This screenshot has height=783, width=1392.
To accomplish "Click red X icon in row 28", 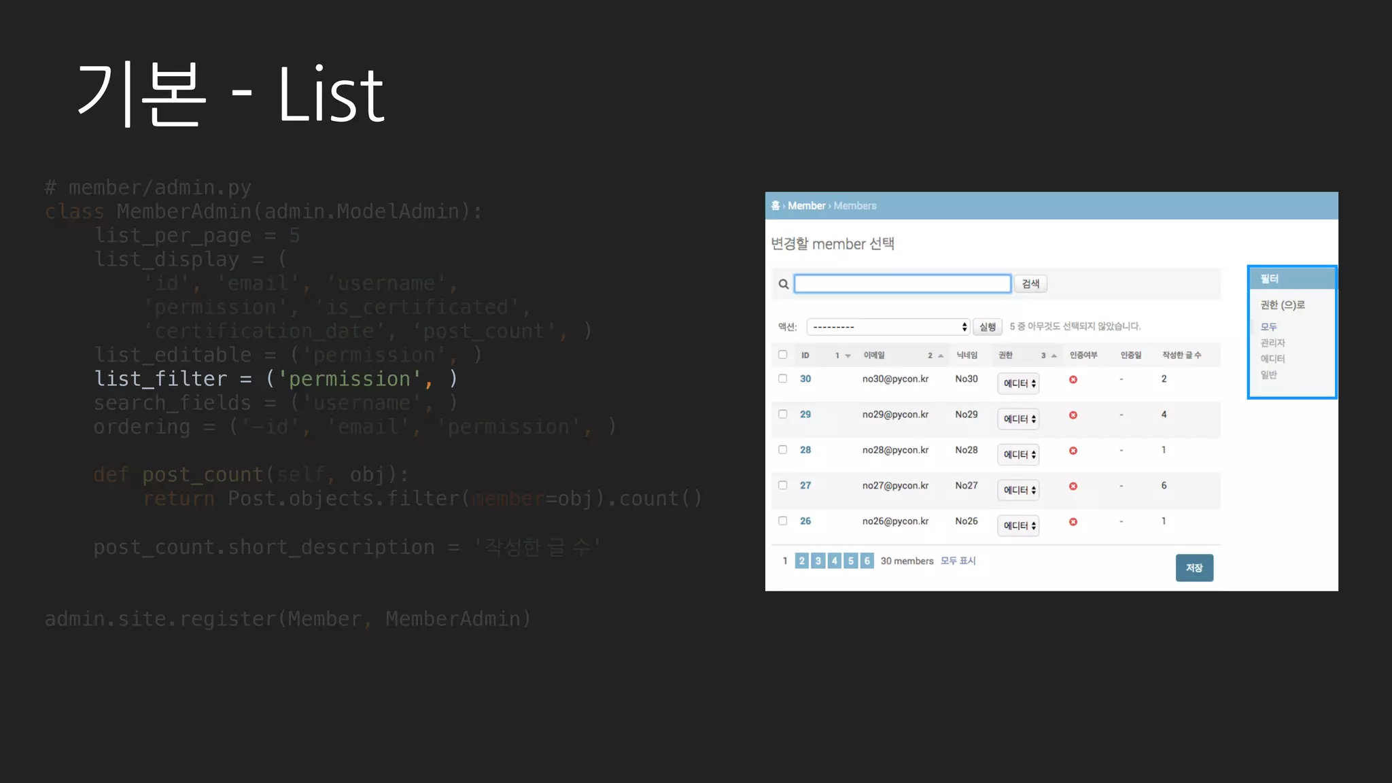I will click(x=1073, y=451).
